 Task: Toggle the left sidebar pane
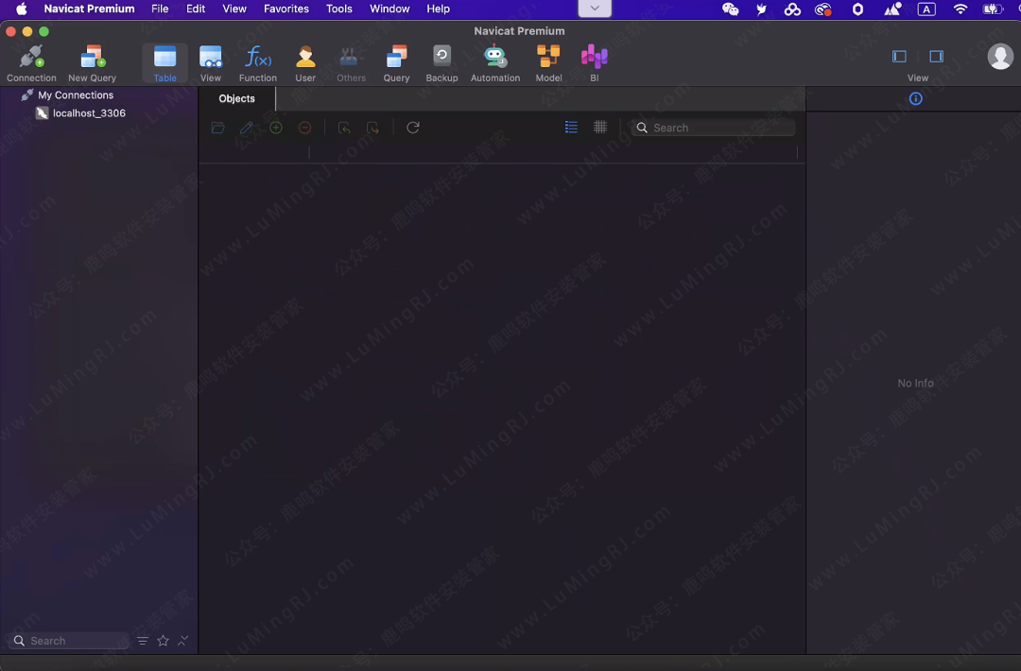(899, 57)
